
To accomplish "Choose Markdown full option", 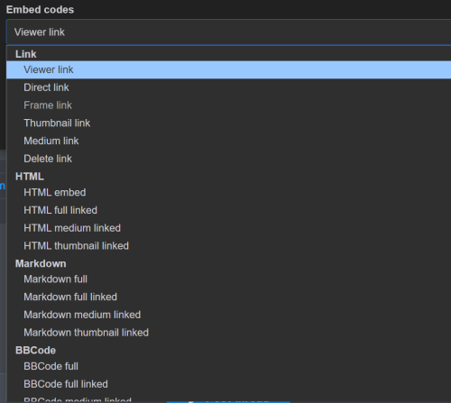I will click(x=228, y=279).
